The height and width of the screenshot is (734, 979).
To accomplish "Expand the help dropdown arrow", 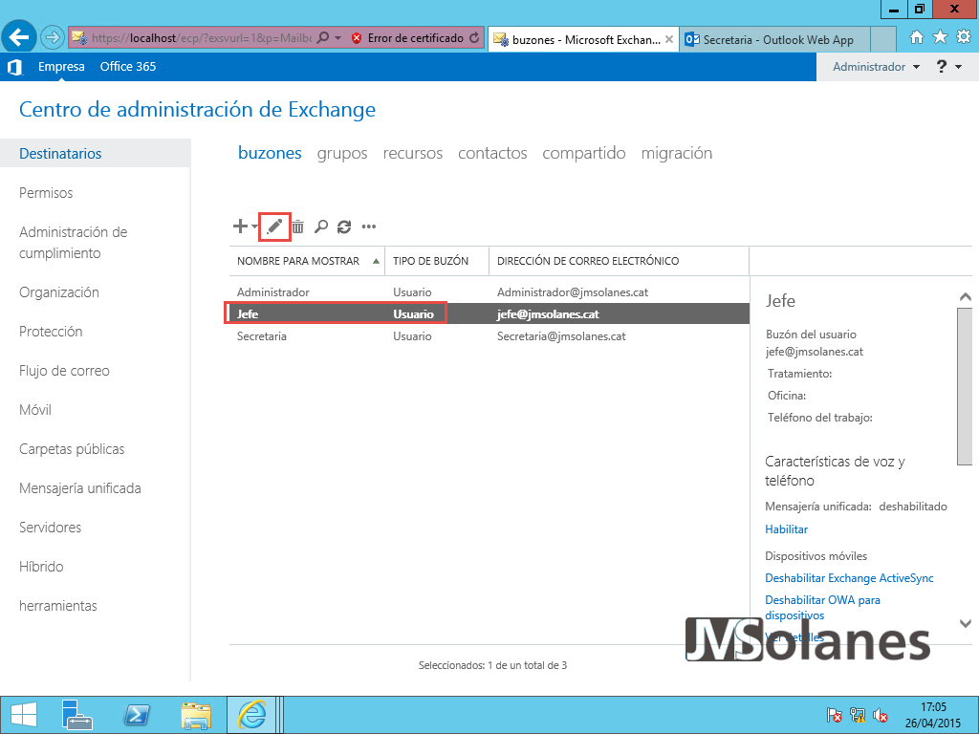I will 959,67.
